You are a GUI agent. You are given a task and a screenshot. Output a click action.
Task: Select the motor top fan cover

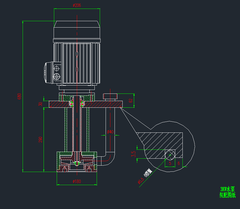click(77, 30)
